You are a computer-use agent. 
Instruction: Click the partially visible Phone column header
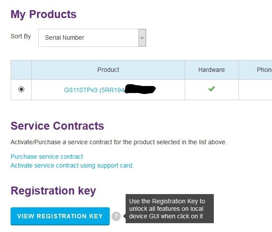click(264, 70)
